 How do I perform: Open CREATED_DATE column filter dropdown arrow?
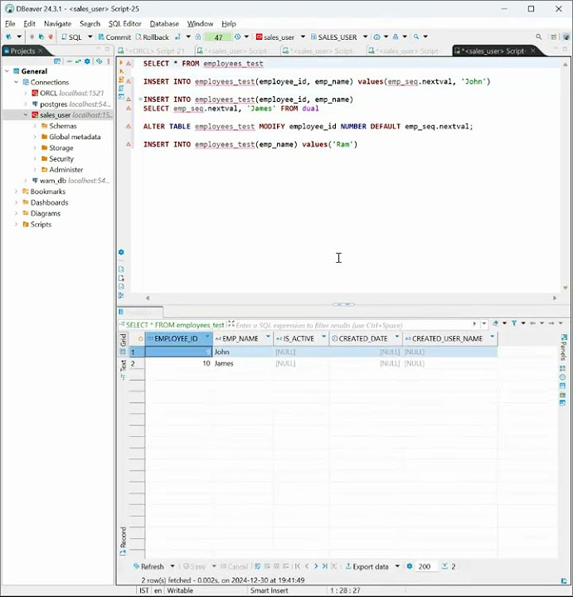397,337
